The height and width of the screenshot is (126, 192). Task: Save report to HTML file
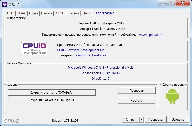(52, 100)
